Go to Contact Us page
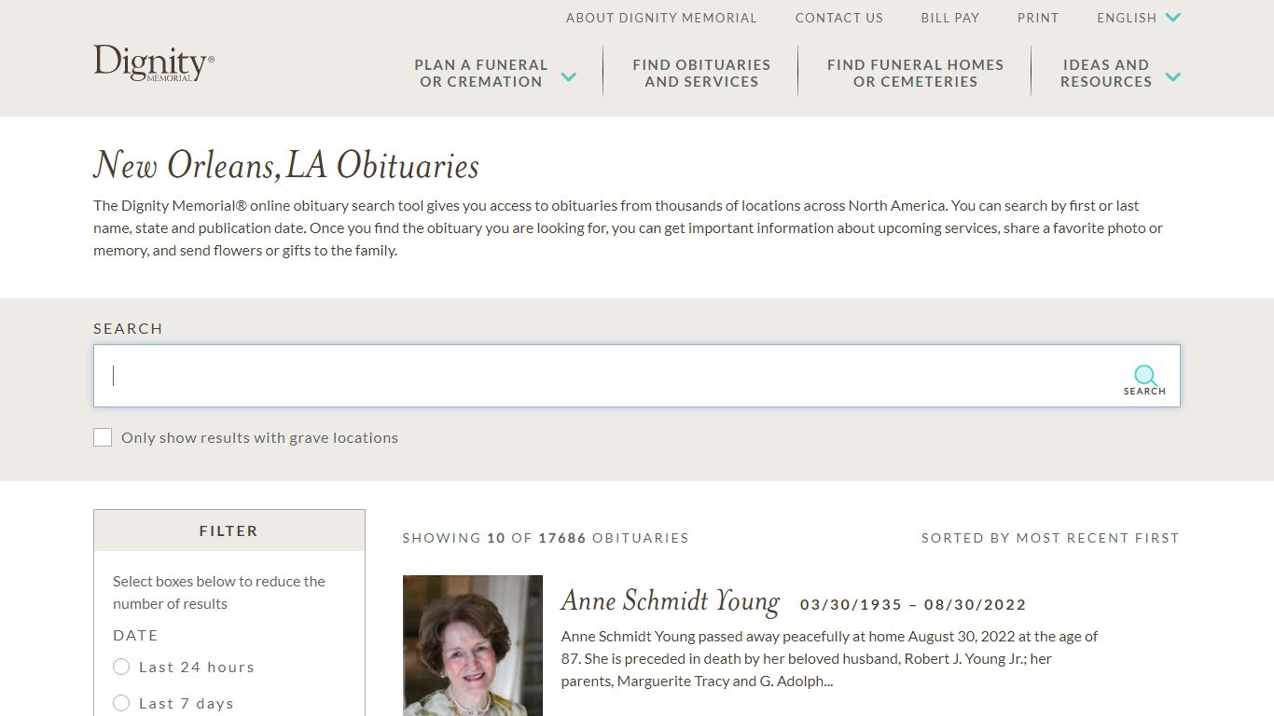The height and width of the screenshot is (716, 1274). pyautogui.click(x=838, y=18)
